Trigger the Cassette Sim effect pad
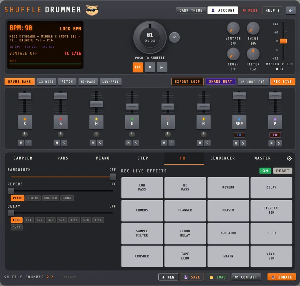Image resolution: width=300 pixels, height=286 pixels. tap(271, 210)
